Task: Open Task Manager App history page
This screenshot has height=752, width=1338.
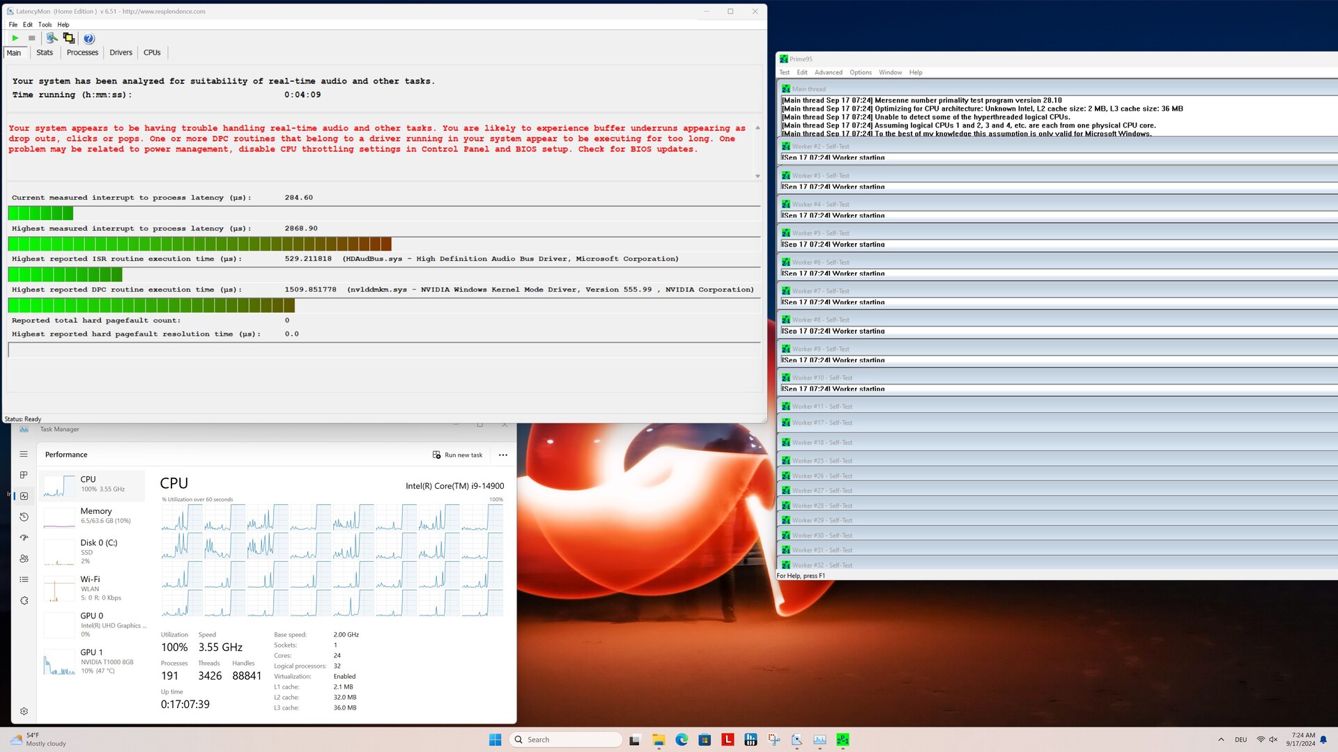Action: (x=24, y=517)
